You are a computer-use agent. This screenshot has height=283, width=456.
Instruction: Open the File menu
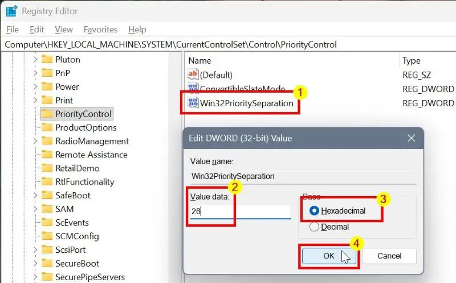pyautogui.click(x=13, y=30)
